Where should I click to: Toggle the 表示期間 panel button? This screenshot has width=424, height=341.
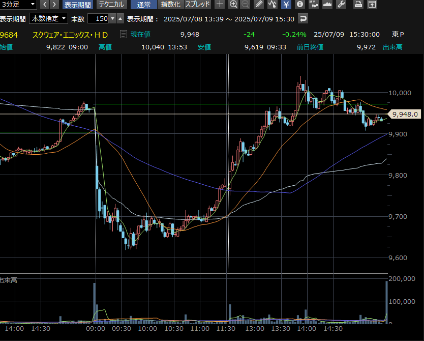[x=78, y=5]
